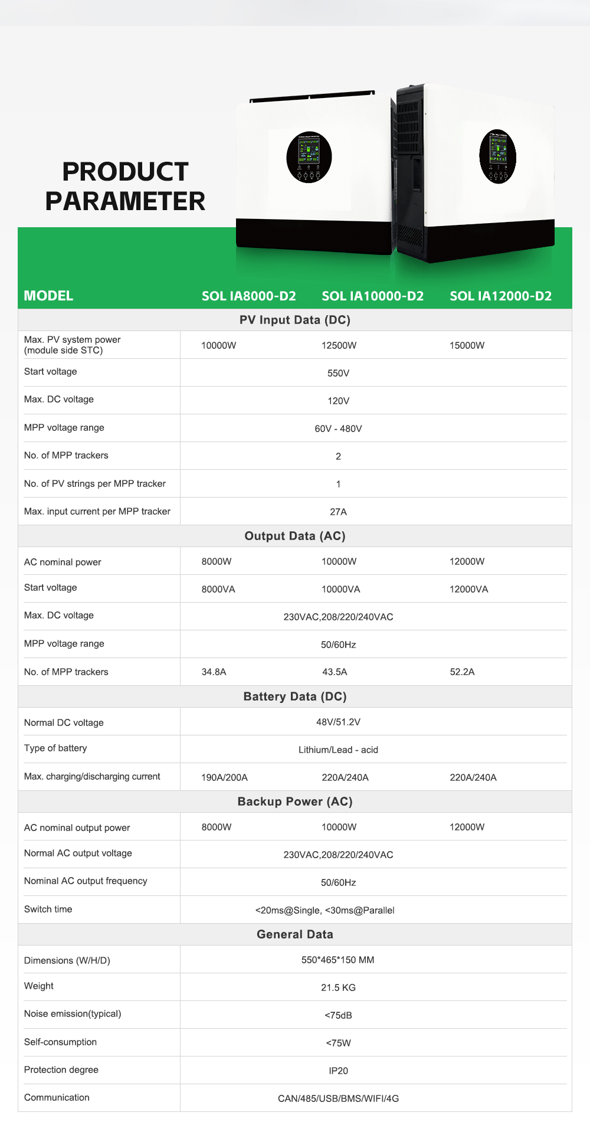The height and width of the screenshot is (1148, 590).
Task: Click the 550*465*150 MM dimensions value
Action: tap(338, 960)
